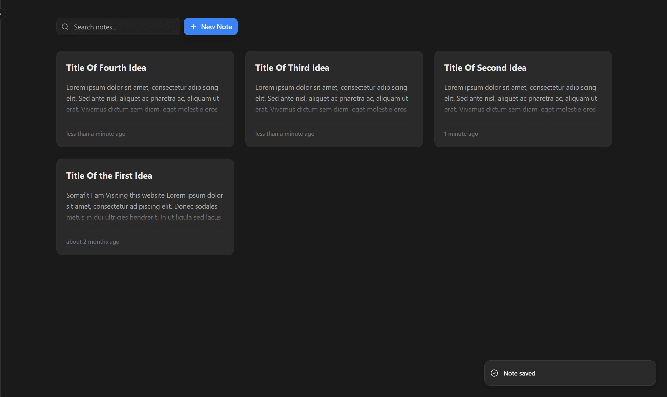This screenshot has width=667, height=397.
Task: Click the checkmark icon in the toast
Action: [494, 373]
